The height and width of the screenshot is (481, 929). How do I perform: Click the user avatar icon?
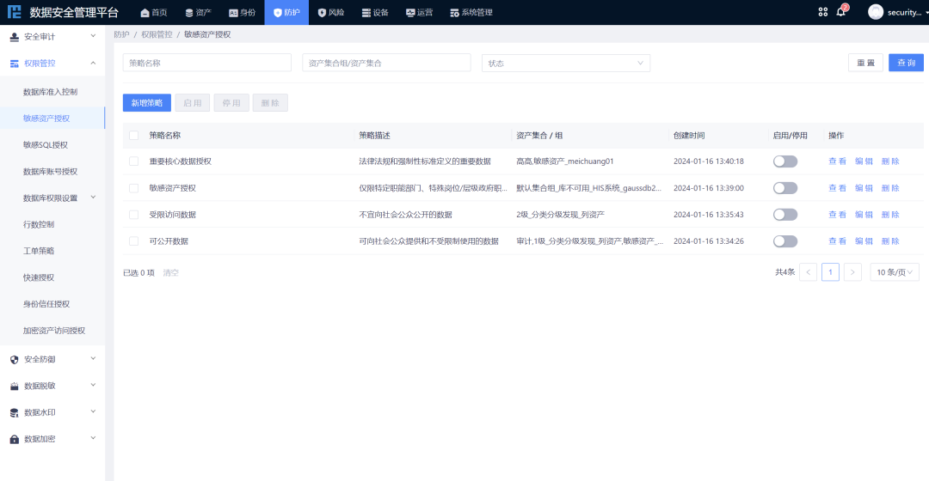(876, 12)
